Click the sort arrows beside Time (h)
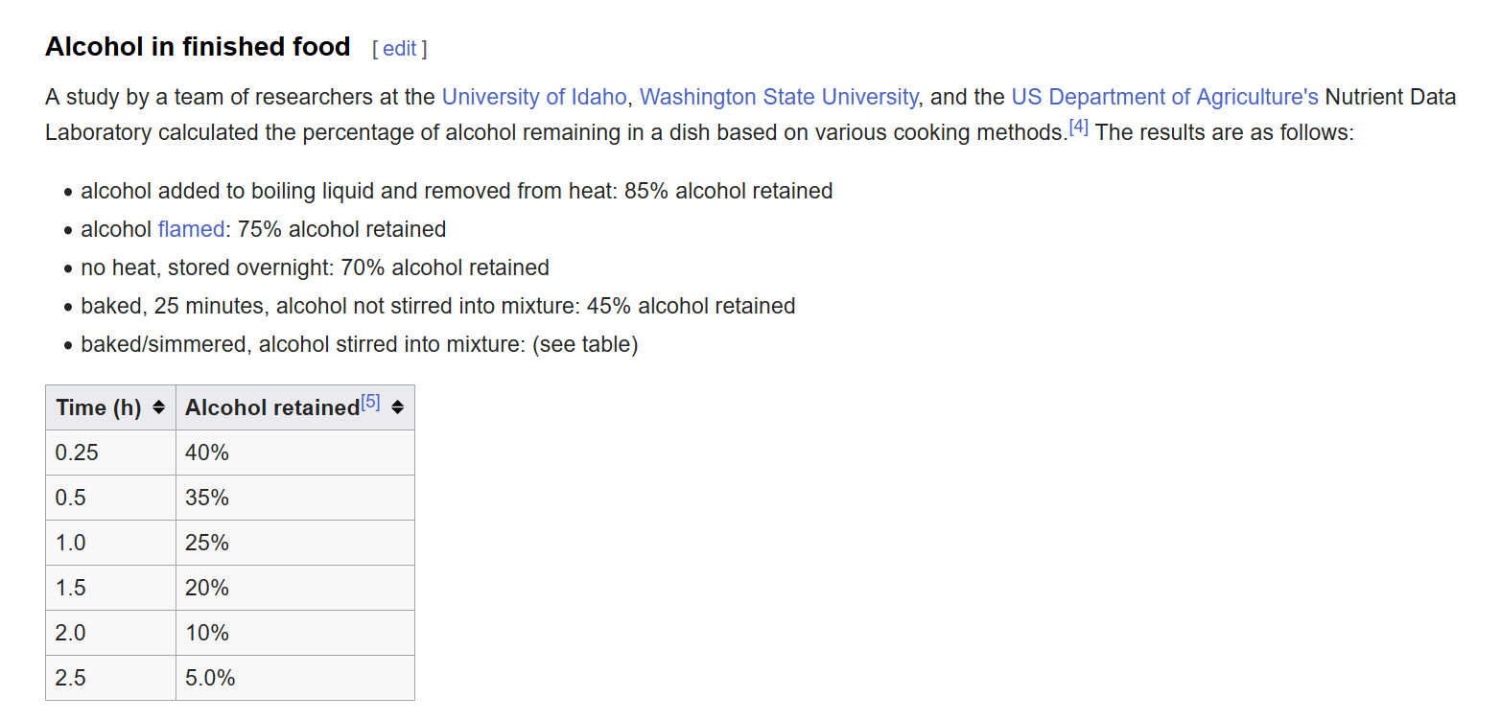The width and height of the screenshot is (1501, 720). point(159,407)
